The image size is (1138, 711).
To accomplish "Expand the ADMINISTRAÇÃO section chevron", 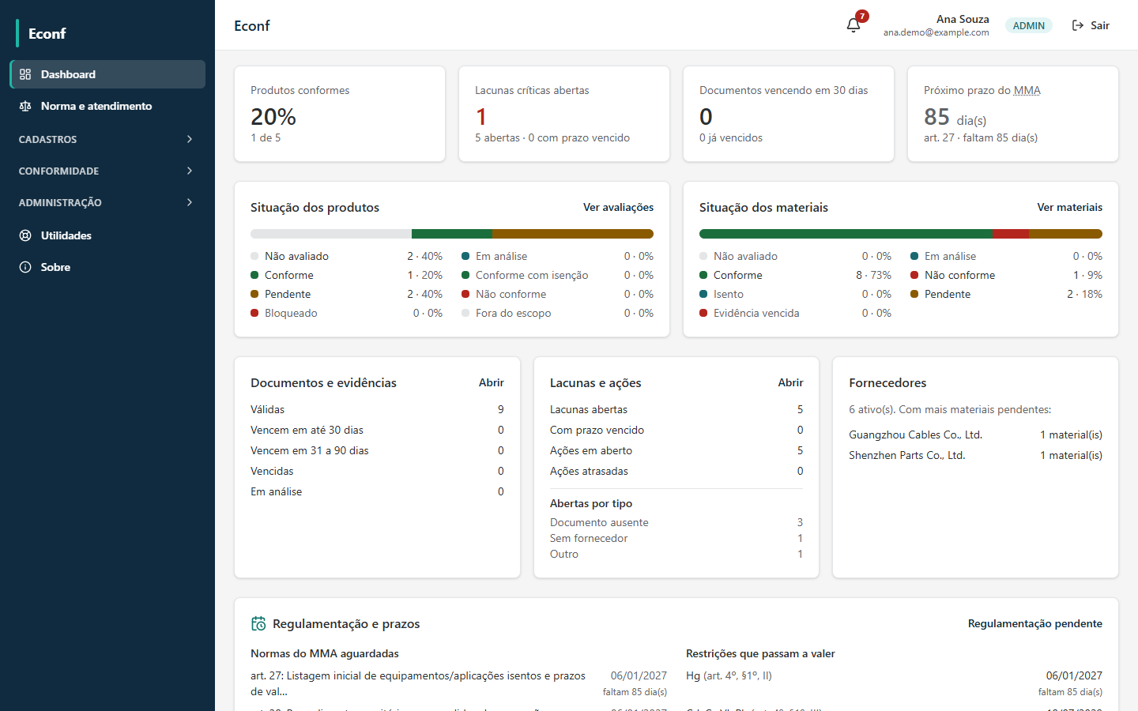I will click(190, 202).
